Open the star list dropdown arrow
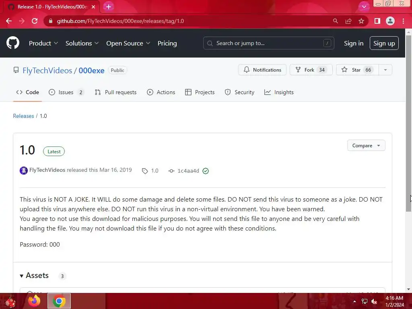 pyautogui.click(x=385, y=70)
